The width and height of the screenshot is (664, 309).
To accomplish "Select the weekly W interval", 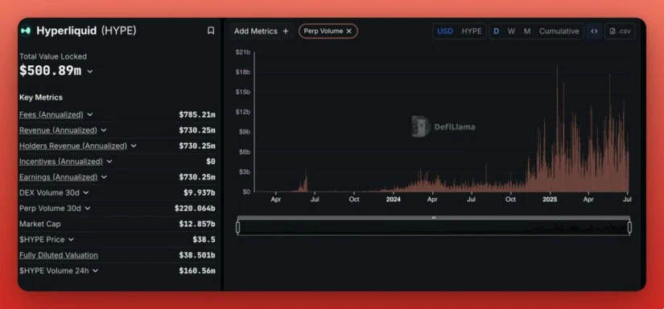I will click(x=512, y=31).
